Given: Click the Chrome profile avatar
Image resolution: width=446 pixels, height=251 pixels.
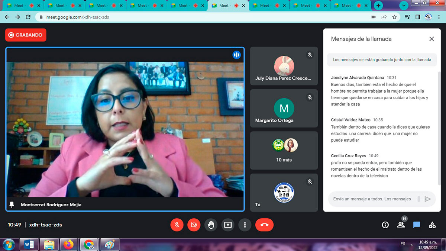Looking at the screenshot, I should click(428, 17).
